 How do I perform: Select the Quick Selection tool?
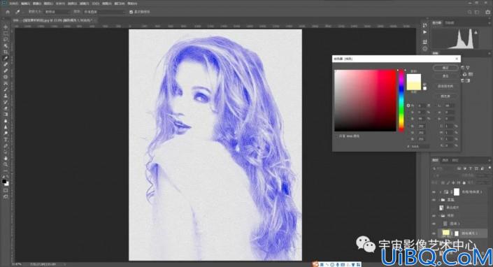(x=6, y=46)
